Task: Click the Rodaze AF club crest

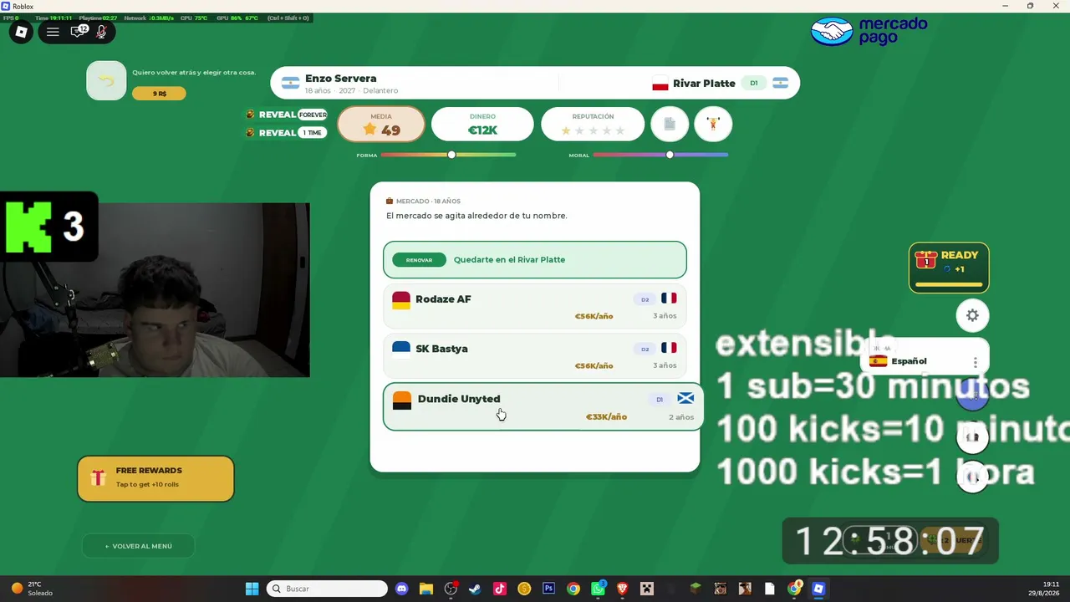Action: click(x=401, y=300)
